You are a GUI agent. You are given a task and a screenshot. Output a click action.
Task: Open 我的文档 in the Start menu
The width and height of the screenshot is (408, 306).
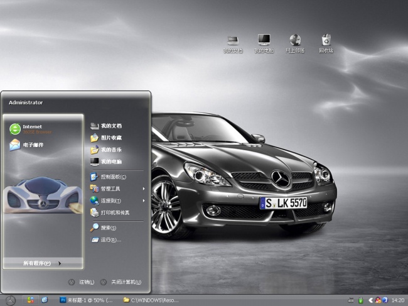tap(106, 126)
